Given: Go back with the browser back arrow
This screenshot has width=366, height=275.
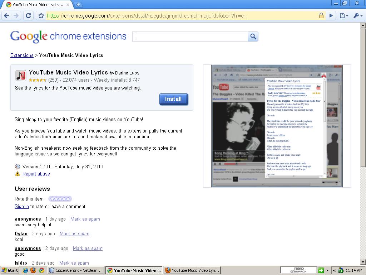Looking at the screenshot, I should [6, 16].
